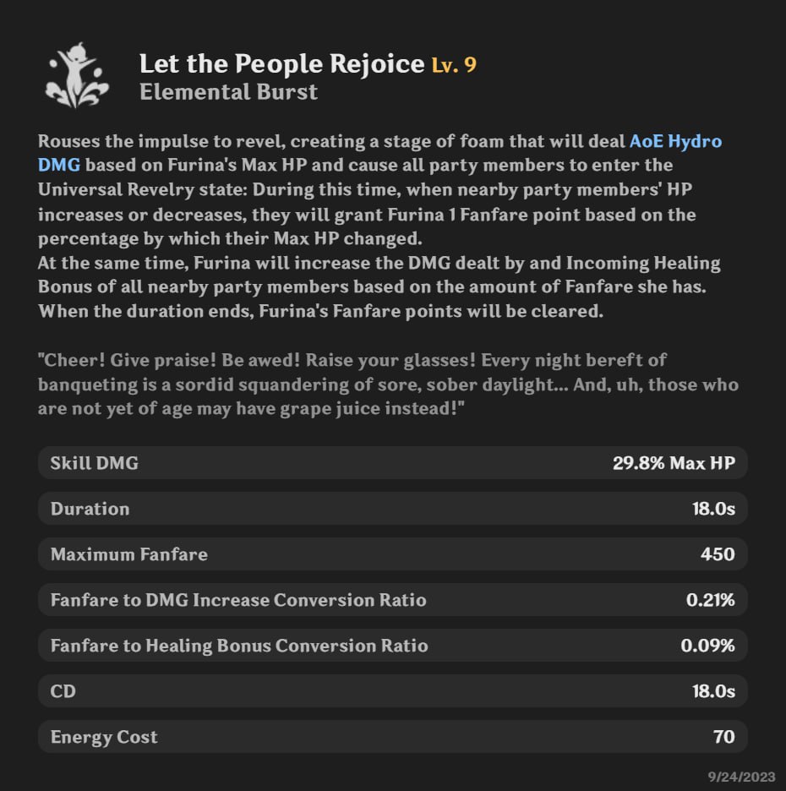This screenshot has height=791, width=786.
Task: Select the Energy Cost row
Action: click(x=392, y=737)
